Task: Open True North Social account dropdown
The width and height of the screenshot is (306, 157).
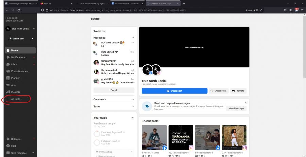Action: 20,29
